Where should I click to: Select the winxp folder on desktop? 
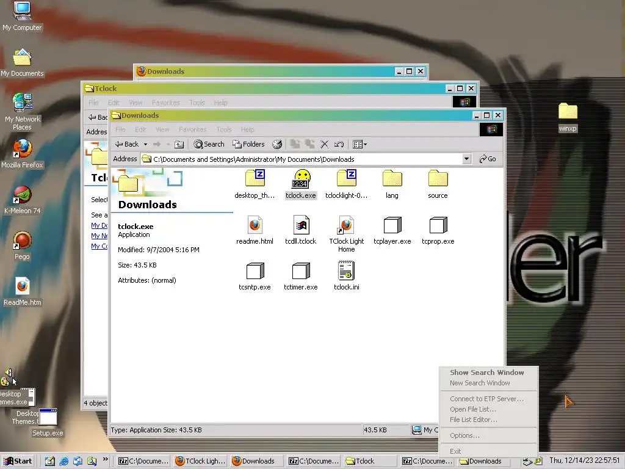[568, 117]
